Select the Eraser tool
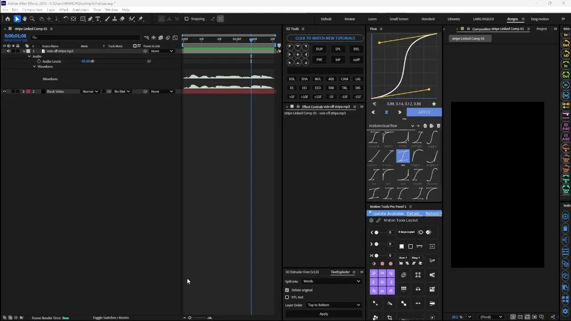 (122, 19)
